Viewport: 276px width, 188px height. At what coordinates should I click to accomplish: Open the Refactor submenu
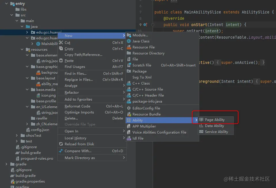(92, 92)
